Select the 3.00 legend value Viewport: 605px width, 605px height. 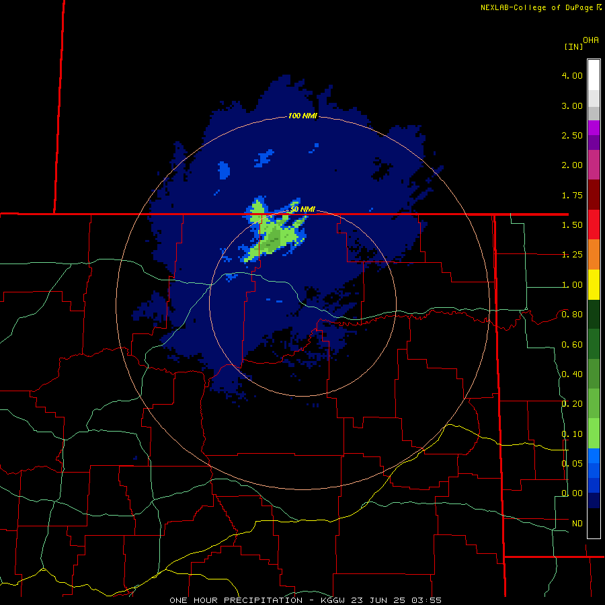click(572, 106)
